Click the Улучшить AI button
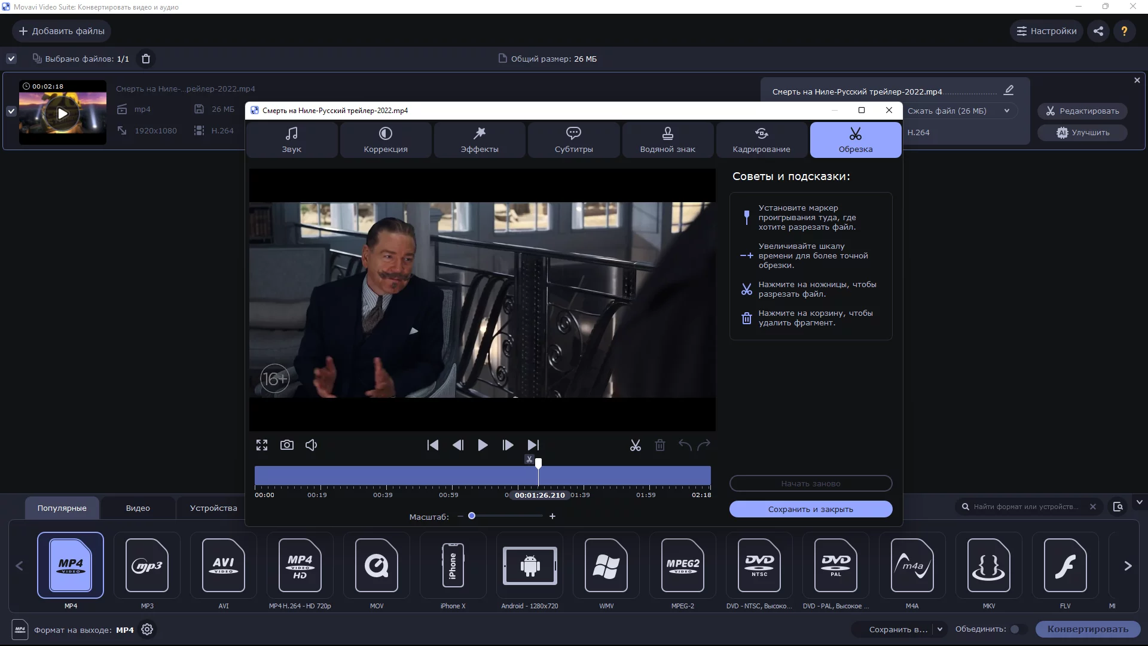 tap(1082, 133)
